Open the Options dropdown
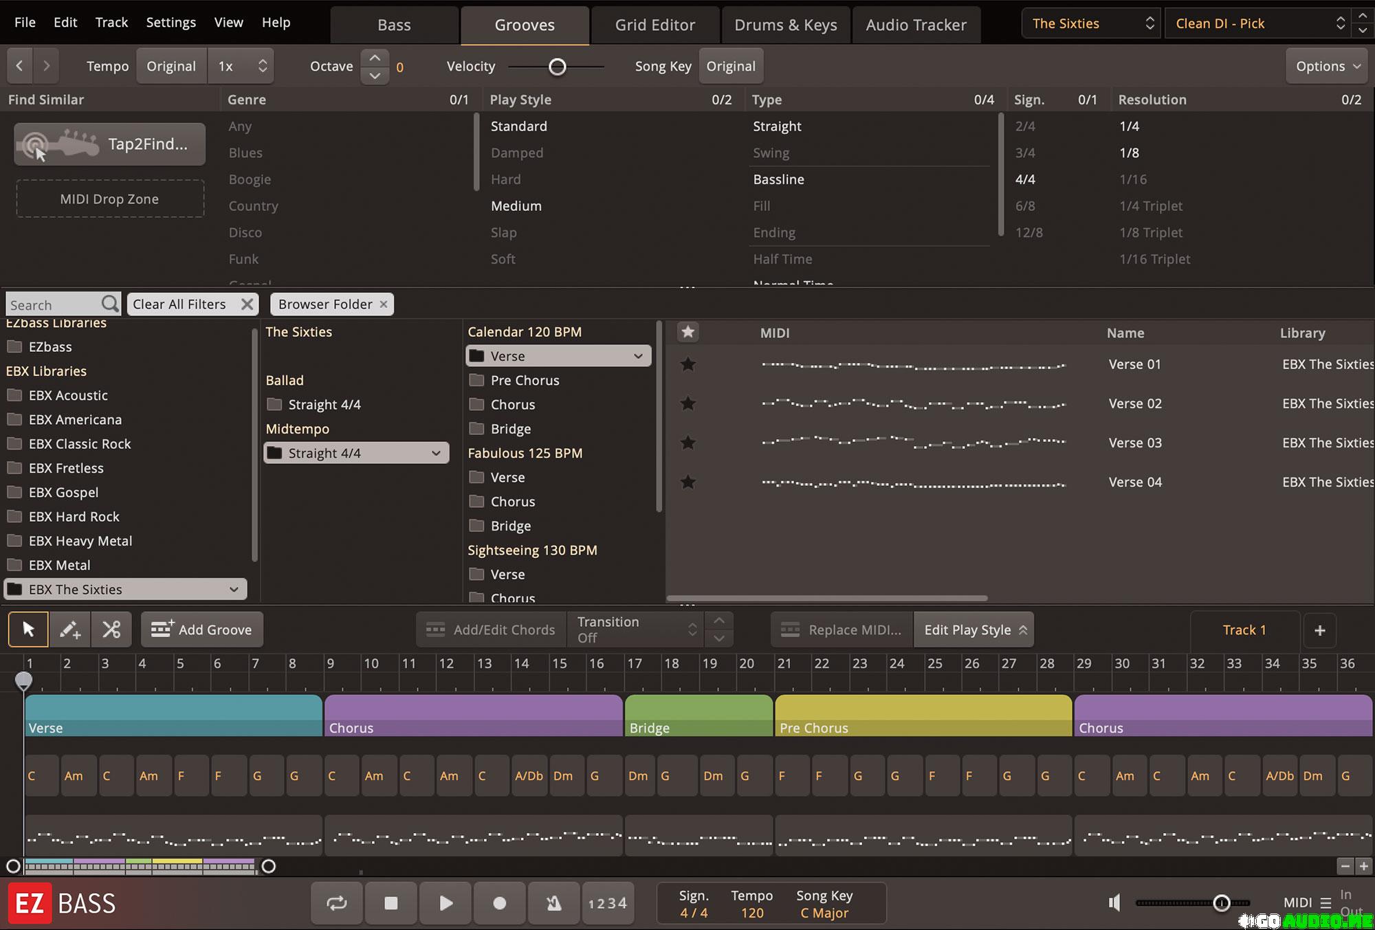 point(1328,66)
